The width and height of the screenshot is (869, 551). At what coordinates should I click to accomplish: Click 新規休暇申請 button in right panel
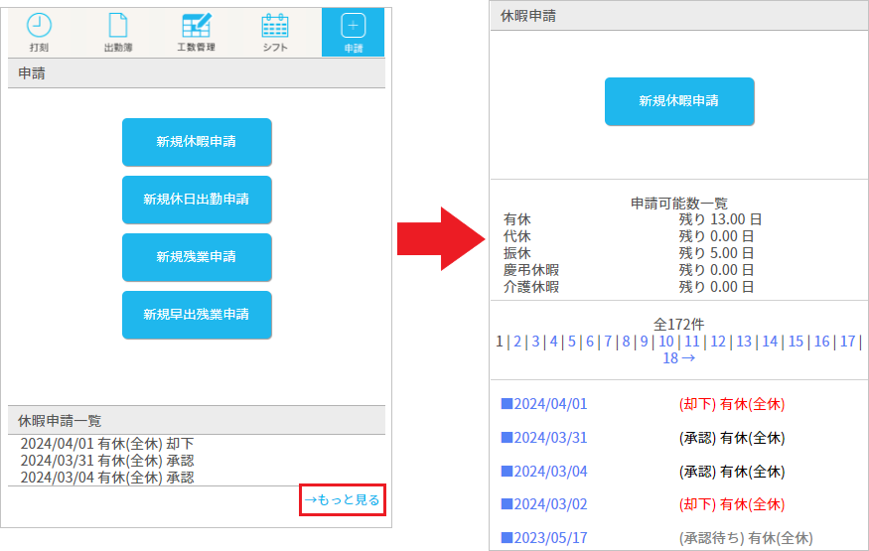pos(679,101)
